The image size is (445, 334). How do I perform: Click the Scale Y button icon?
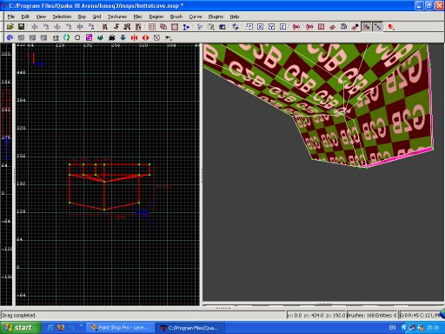[x=271, y=27]
